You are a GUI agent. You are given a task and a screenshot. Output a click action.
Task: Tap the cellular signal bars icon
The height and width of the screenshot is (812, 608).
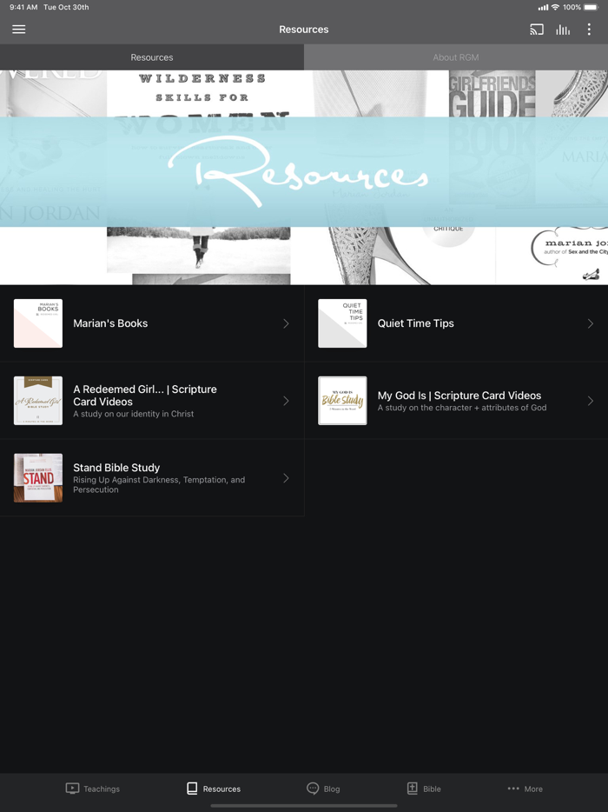click(543, 7)
